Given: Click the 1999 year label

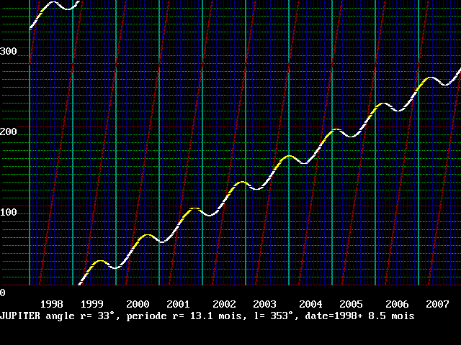Looking at the screenshot, I should click(91, 304).
